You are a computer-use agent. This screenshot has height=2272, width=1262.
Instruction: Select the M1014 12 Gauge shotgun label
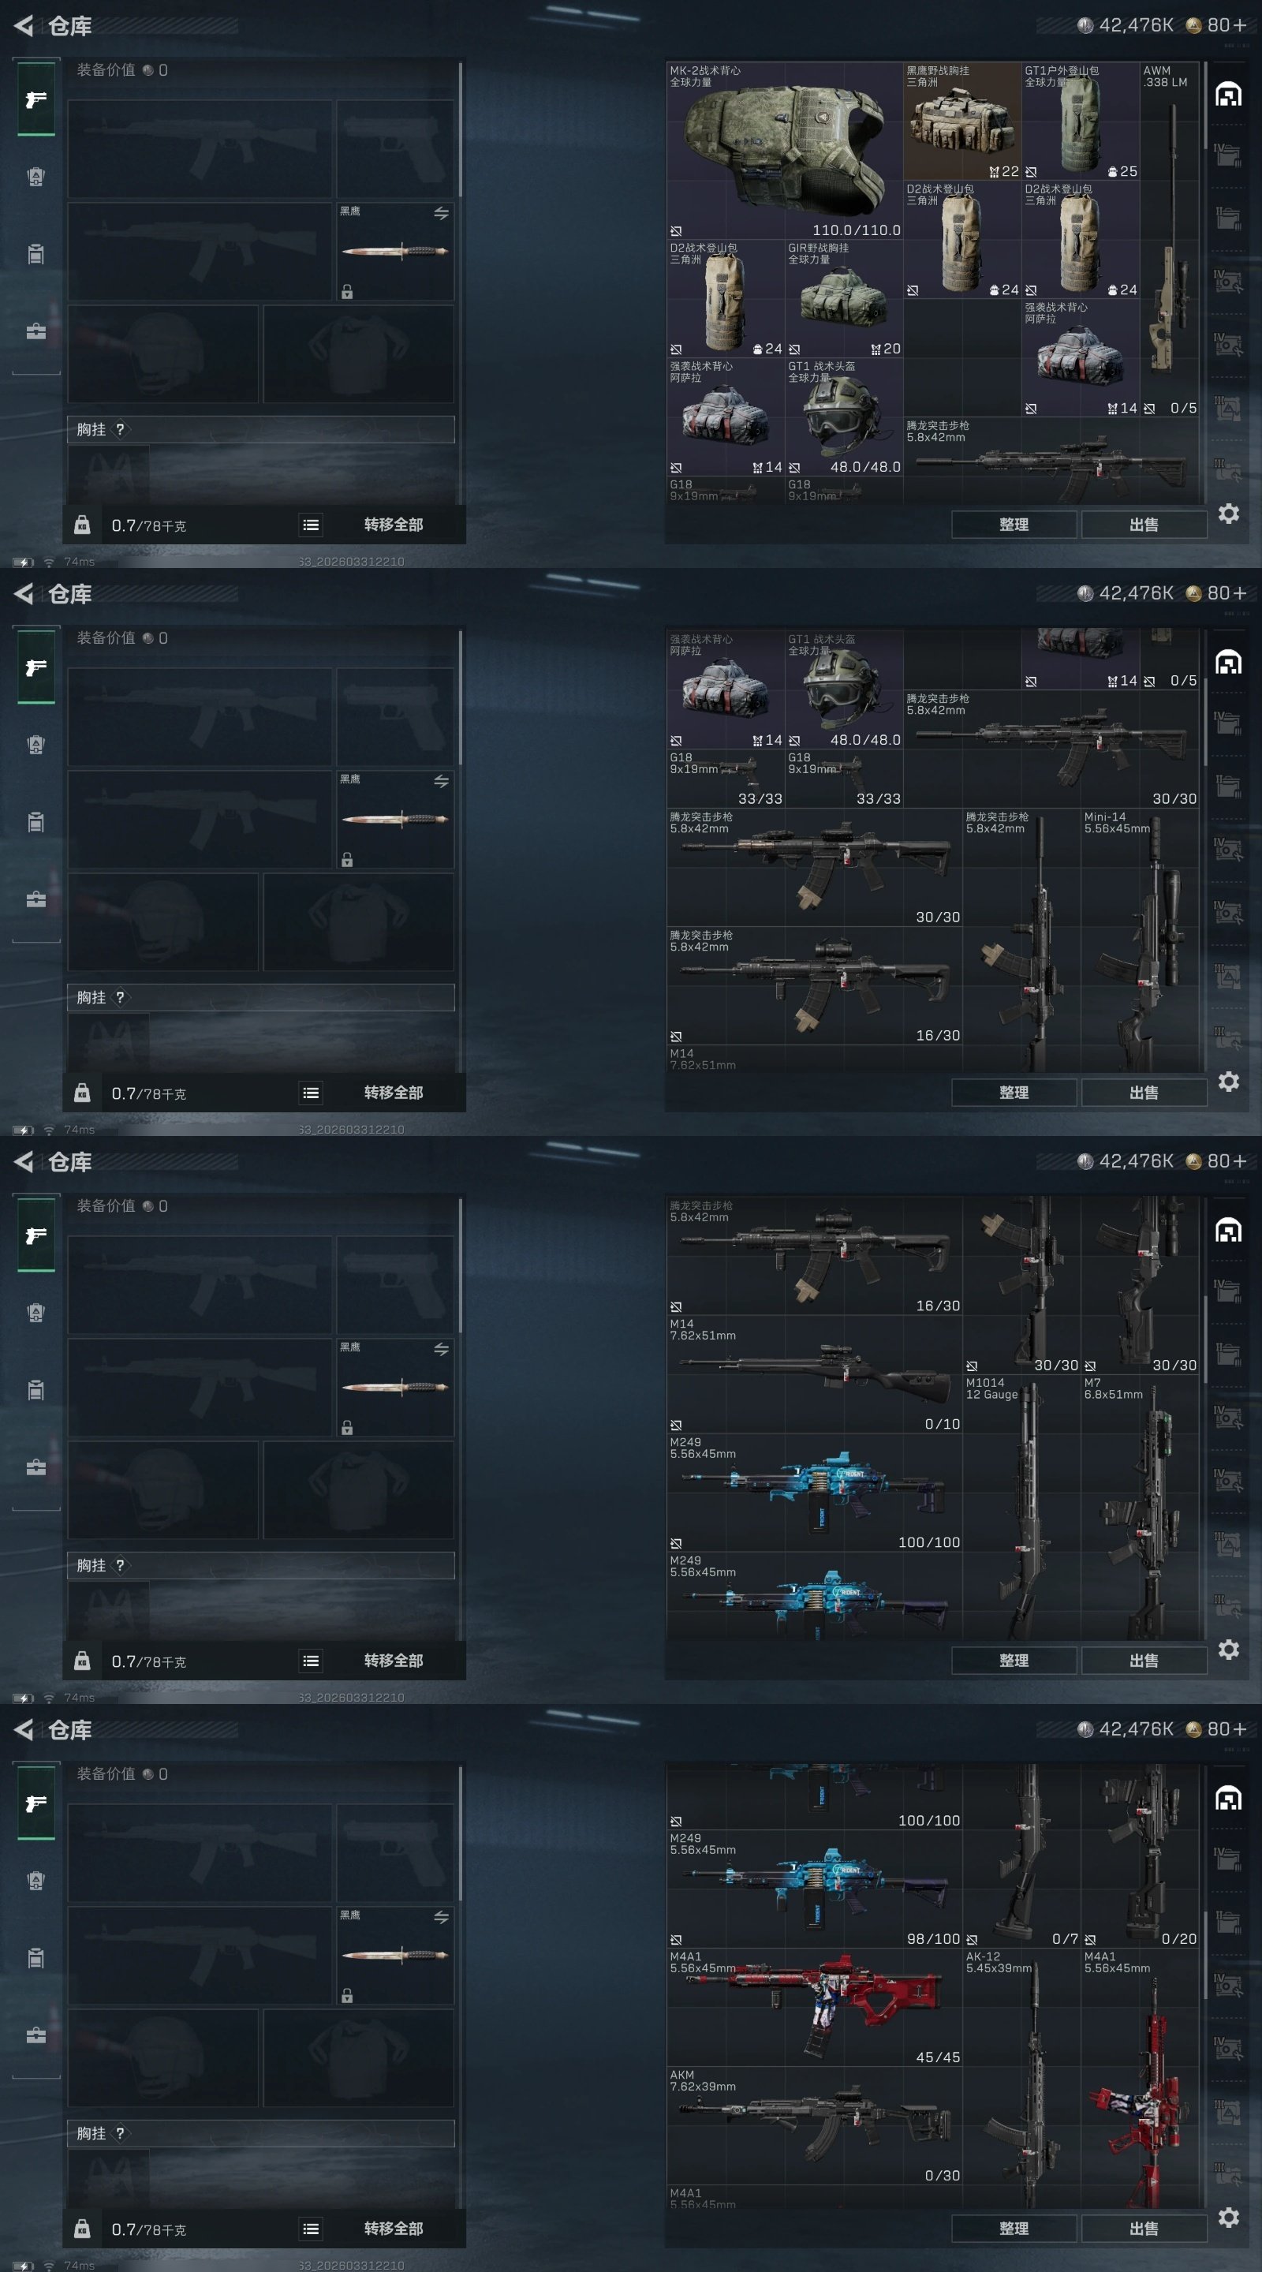pyautogui.click(x=991, y=1388)
